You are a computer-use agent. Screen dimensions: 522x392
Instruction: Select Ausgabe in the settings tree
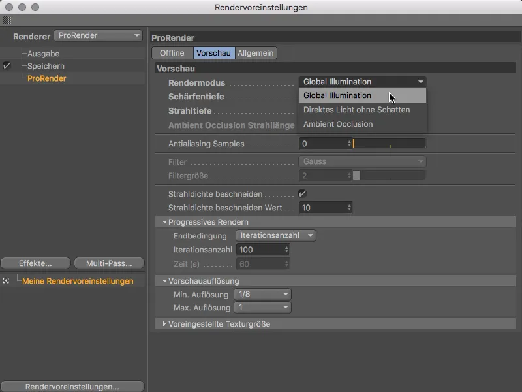click(43, 54)
